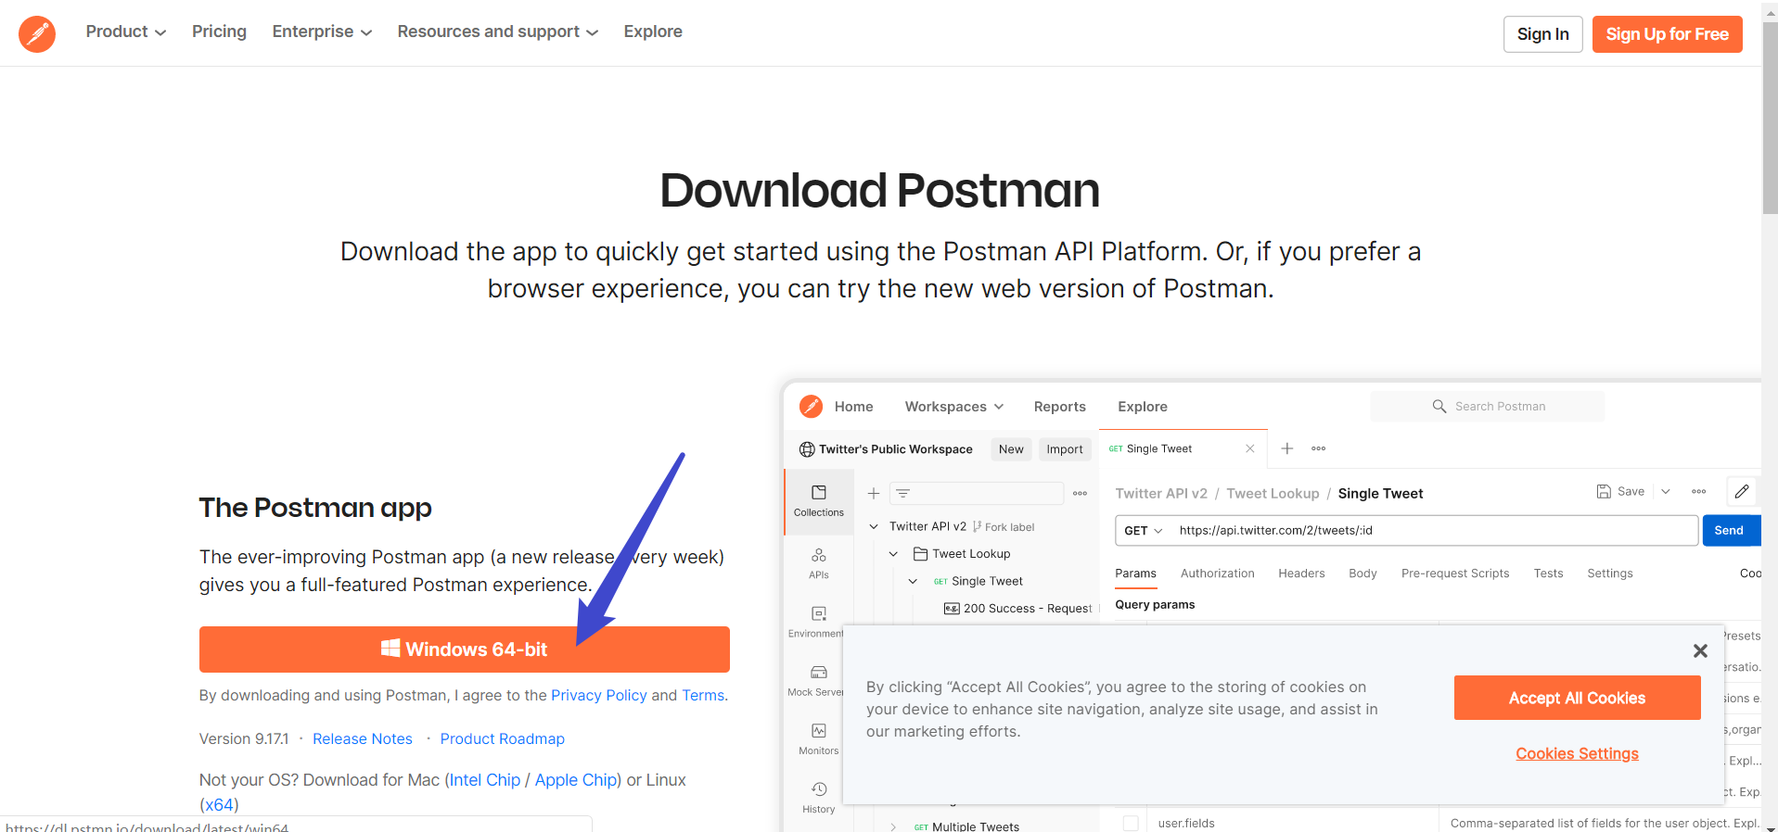Click the page vertical scrollbar

(1770, 416)
